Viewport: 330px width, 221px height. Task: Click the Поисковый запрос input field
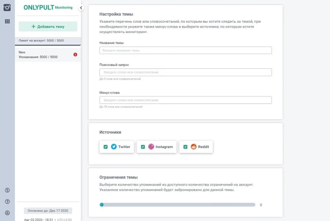tap(186, 72)
